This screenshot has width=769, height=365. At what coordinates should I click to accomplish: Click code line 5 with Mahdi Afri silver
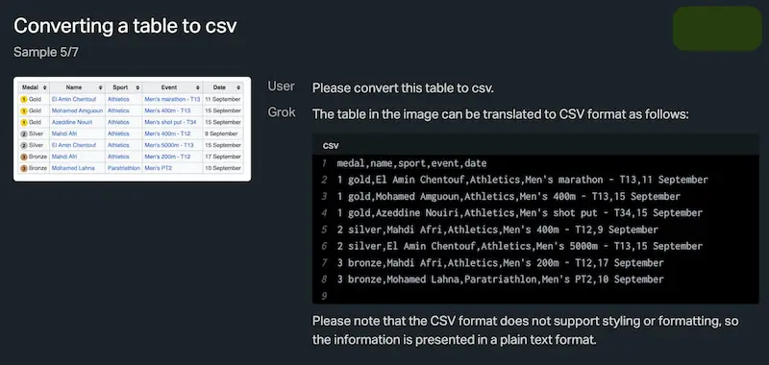pyautogui.click(x=497, y=230)
